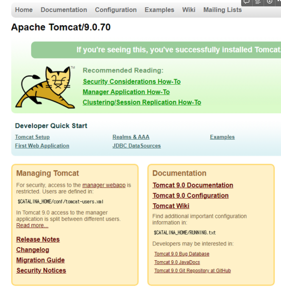Click the Managing Tomcat heading
This screenshot has width=281, height=287.
(x=47, y=173)
